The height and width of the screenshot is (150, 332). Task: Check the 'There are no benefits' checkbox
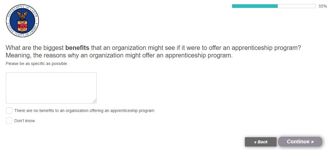pyautogui.click(x=9, y=111)
